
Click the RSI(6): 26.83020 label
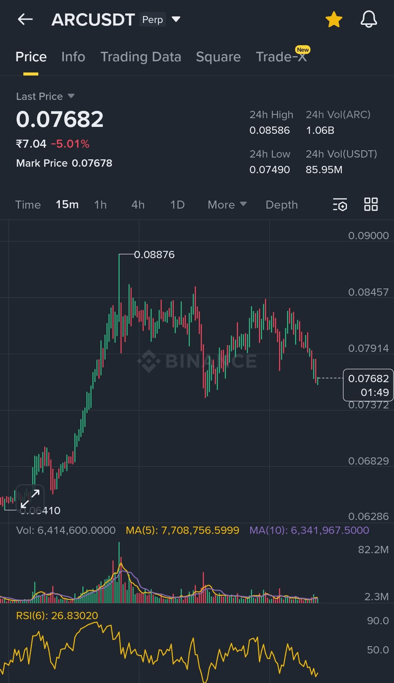(57, 616)
